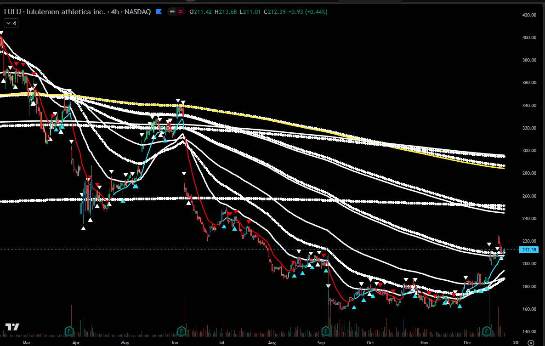The width and height of the screenshot is (545, 346).
Task: Click the 380.00 price axis label
Action: click(x=529, y=60)
